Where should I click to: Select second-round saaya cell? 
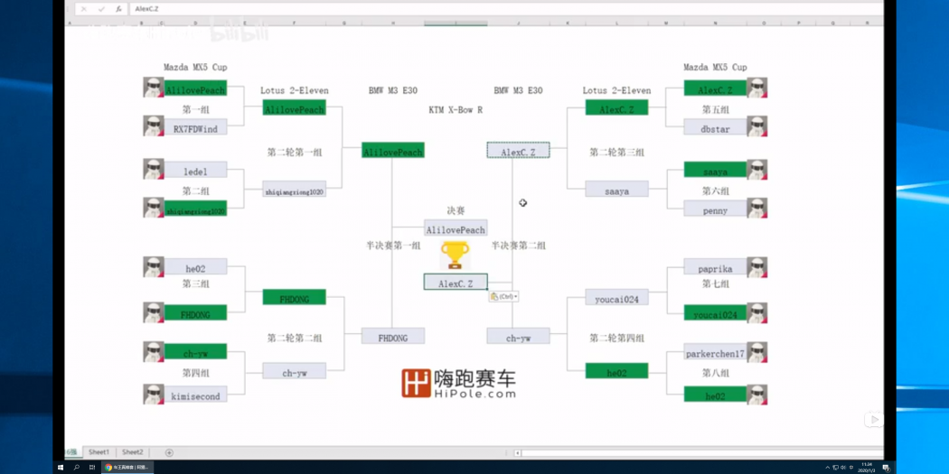pyautogui.click(x=616, y=190)
